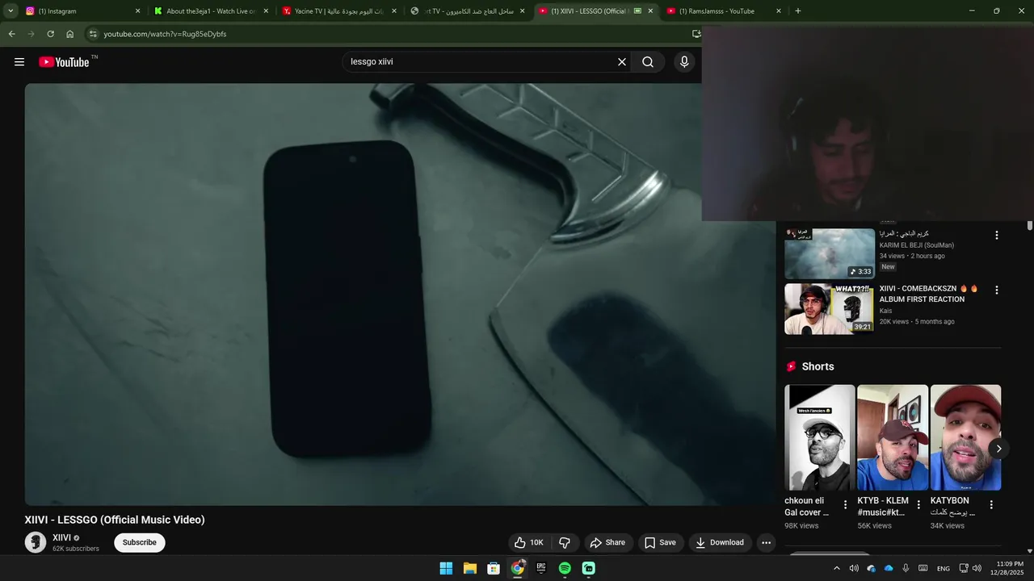Open Microsoft Store from taskbar
1034x581 pixels.
tap(494, 568)
